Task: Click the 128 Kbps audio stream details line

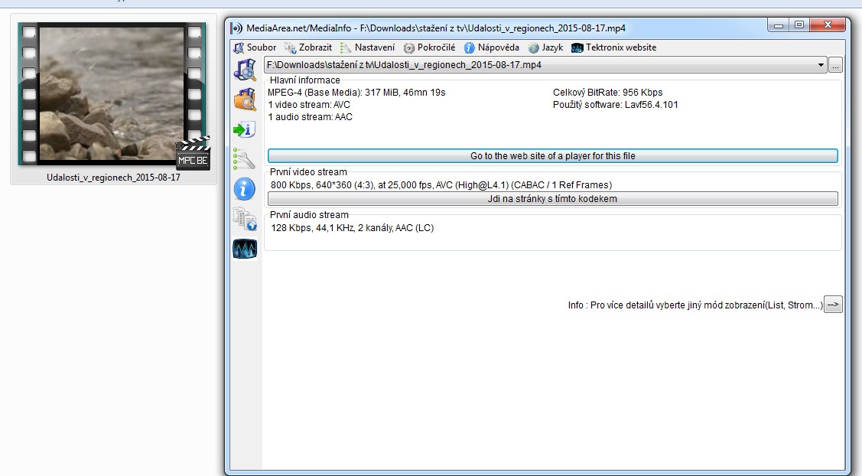Action: click(353, 228)
